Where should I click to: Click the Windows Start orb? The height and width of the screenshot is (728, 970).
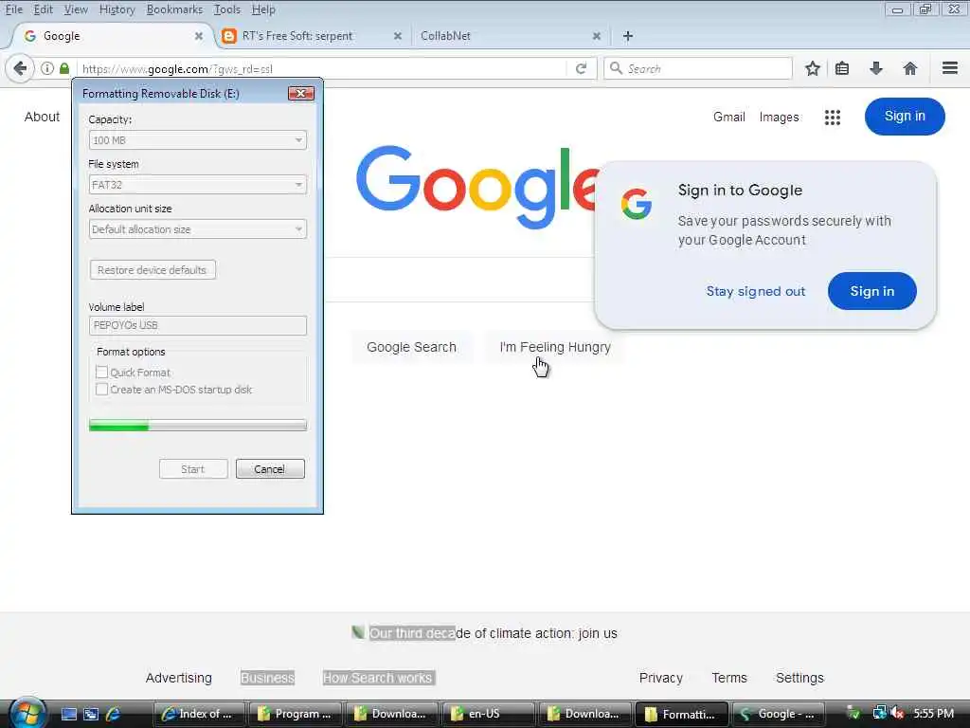27,713
